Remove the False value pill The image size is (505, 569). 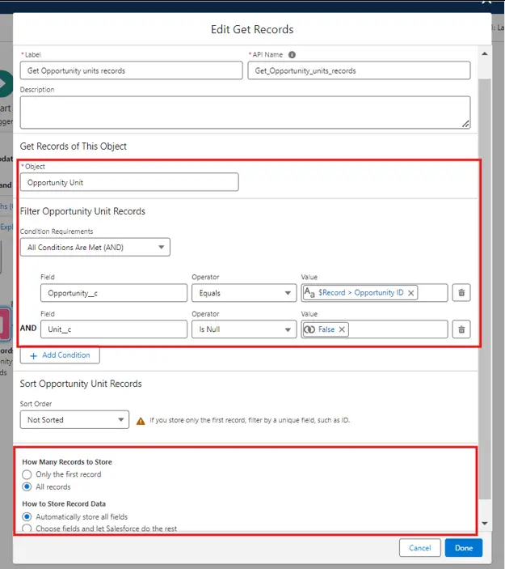342,329
